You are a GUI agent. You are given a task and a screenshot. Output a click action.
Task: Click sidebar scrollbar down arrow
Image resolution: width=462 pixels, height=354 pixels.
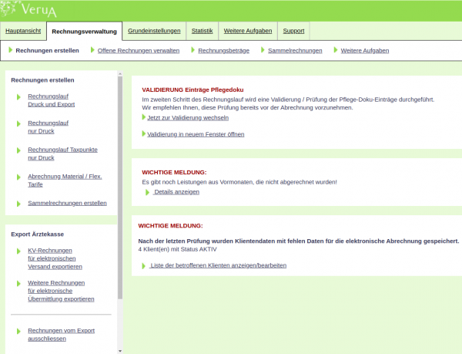pyautogui.click(x=120, y=351)
